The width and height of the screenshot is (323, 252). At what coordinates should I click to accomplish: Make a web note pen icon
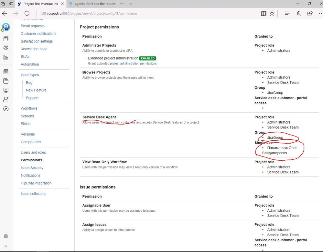tap(298, 13)
